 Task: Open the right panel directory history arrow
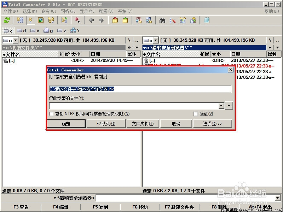278,48
